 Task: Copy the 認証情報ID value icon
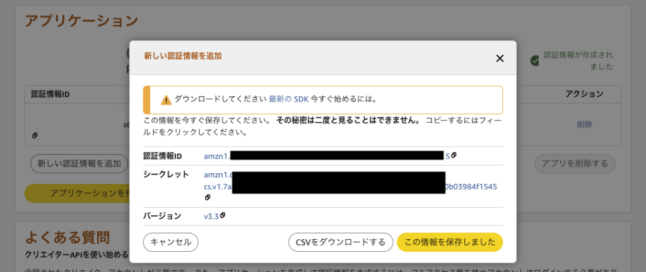454,156
